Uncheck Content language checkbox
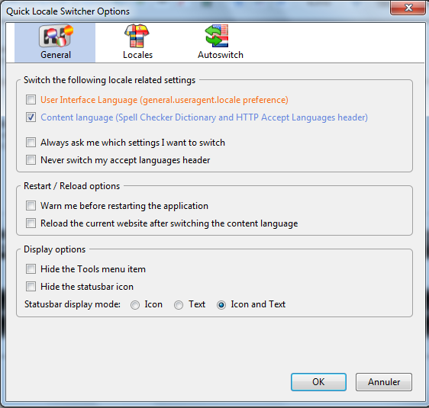 point(31,117)
